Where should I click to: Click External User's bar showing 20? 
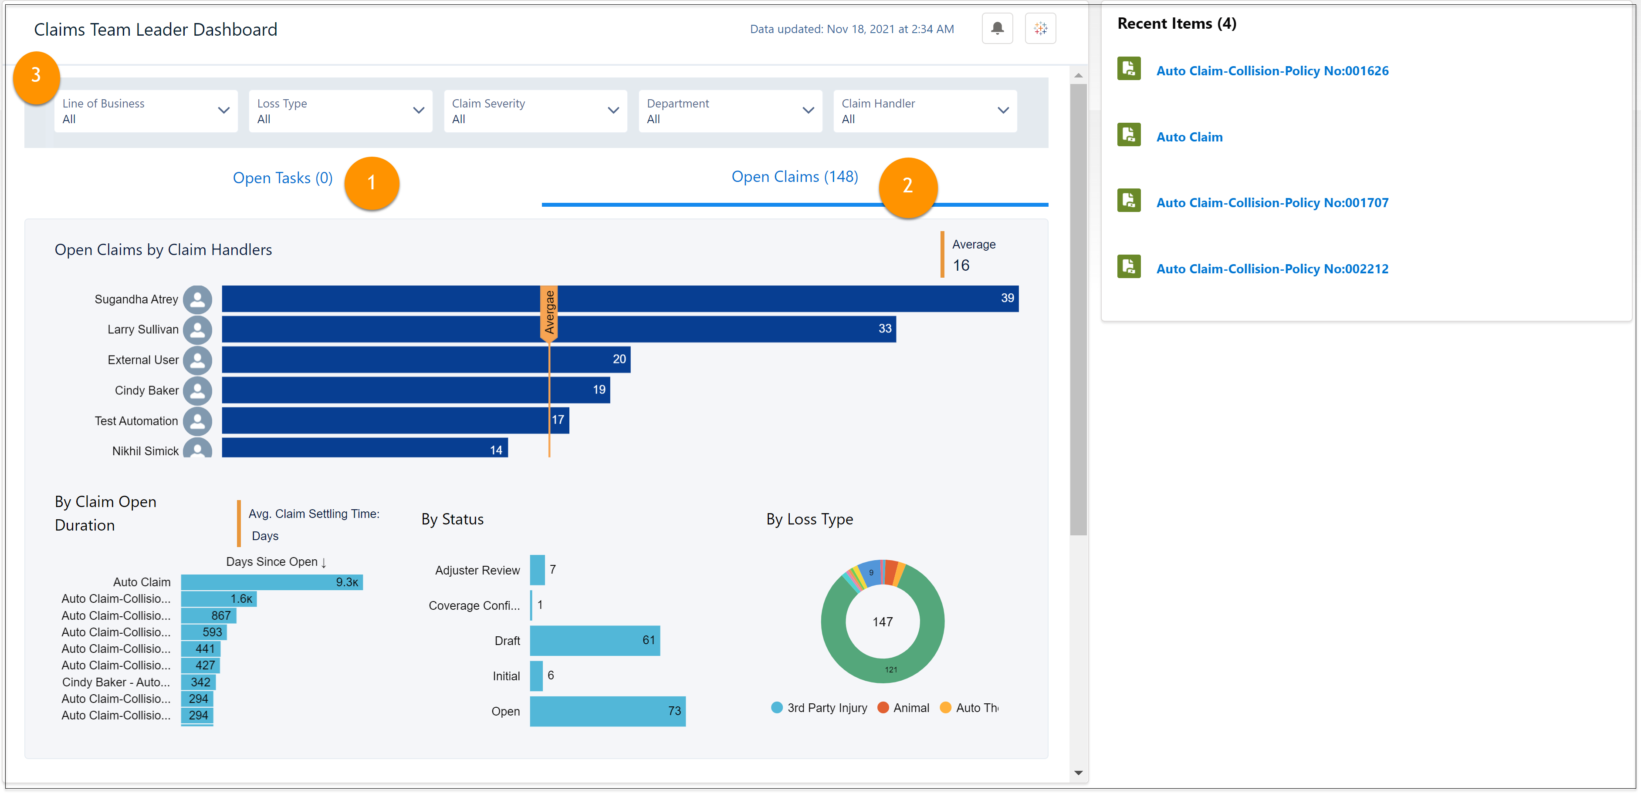[426, 360]
